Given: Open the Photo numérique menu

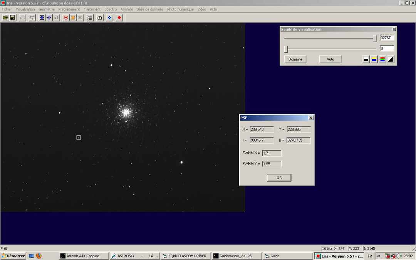Looking at the screenshot, I should 180,9.
